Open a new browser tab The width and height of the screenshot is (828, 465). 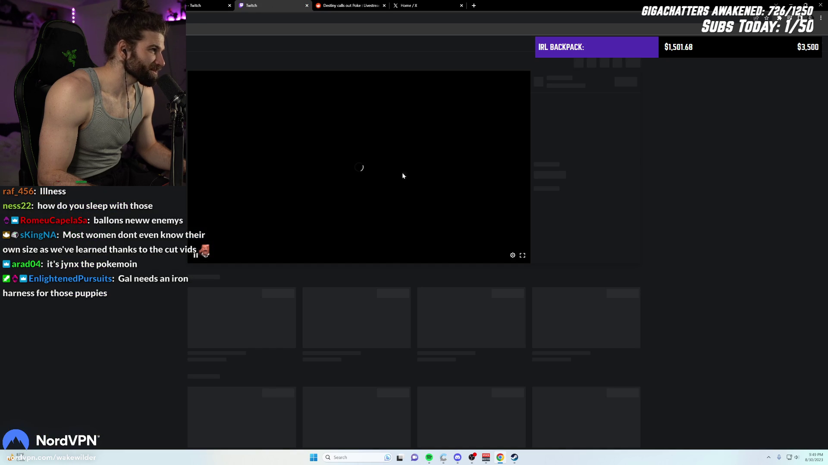[474, 6]
